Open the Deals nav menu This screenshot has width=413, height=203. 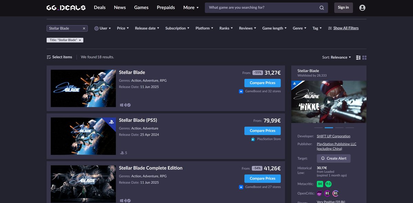100,8
